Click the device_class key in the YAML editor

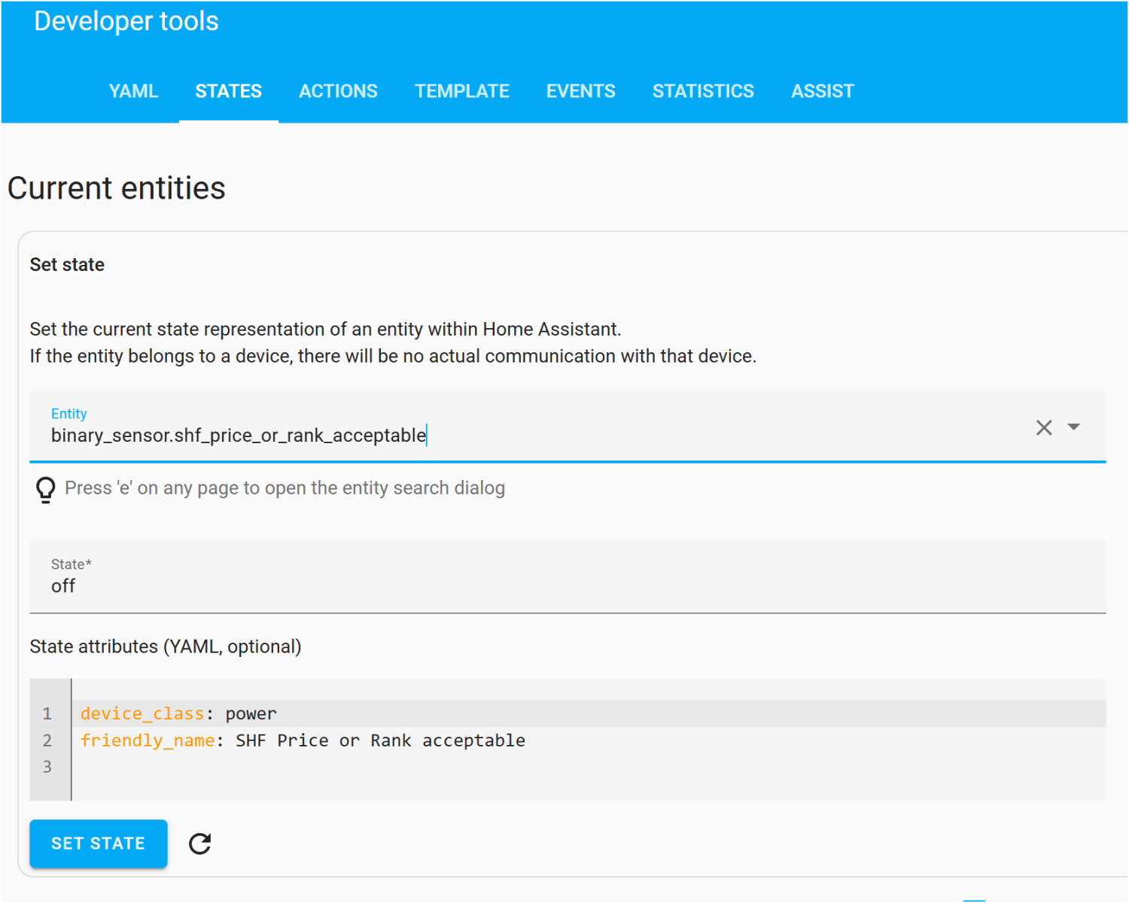point(142,713)
